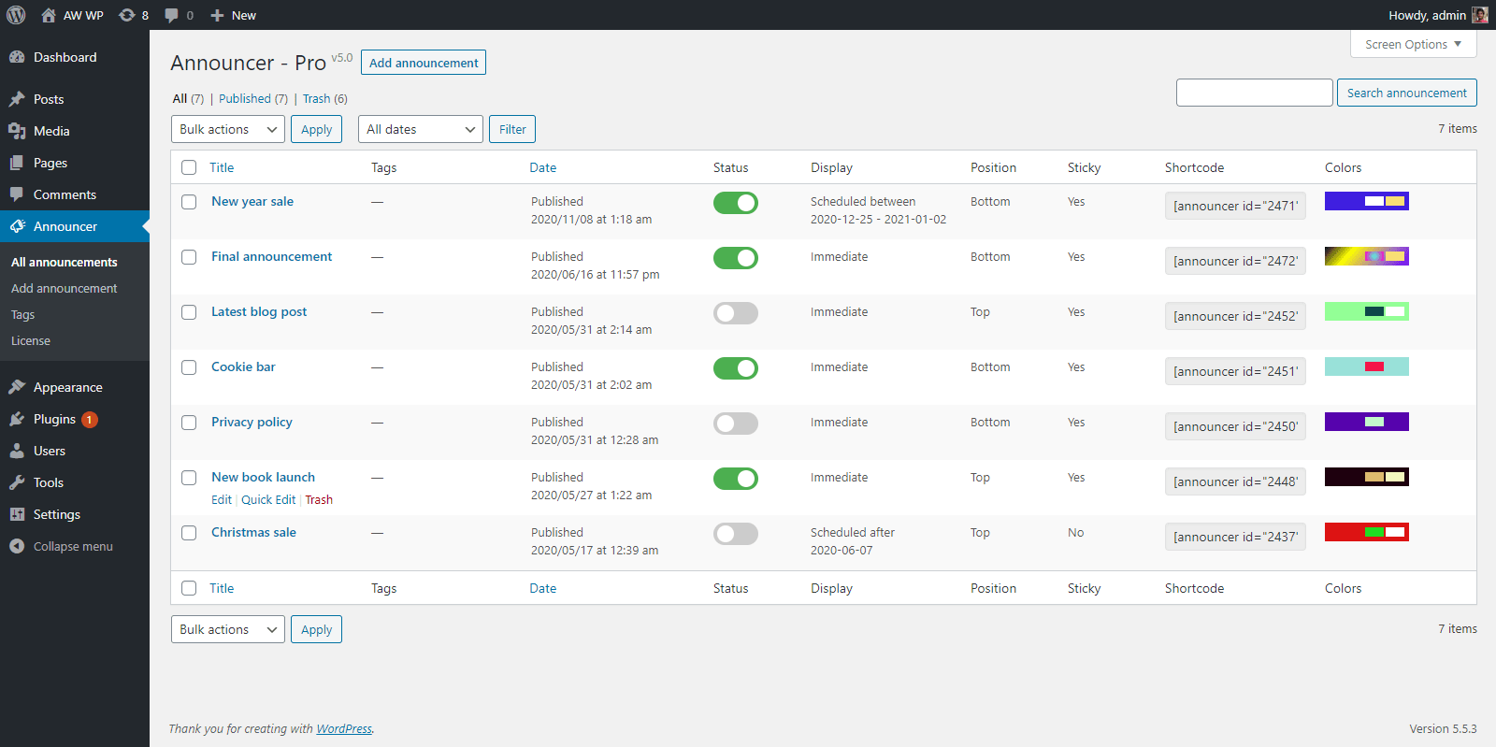The image size is (1496, 747).
Task: Open the Appearance brush icon in sidebar
Action: click(17, 387)
